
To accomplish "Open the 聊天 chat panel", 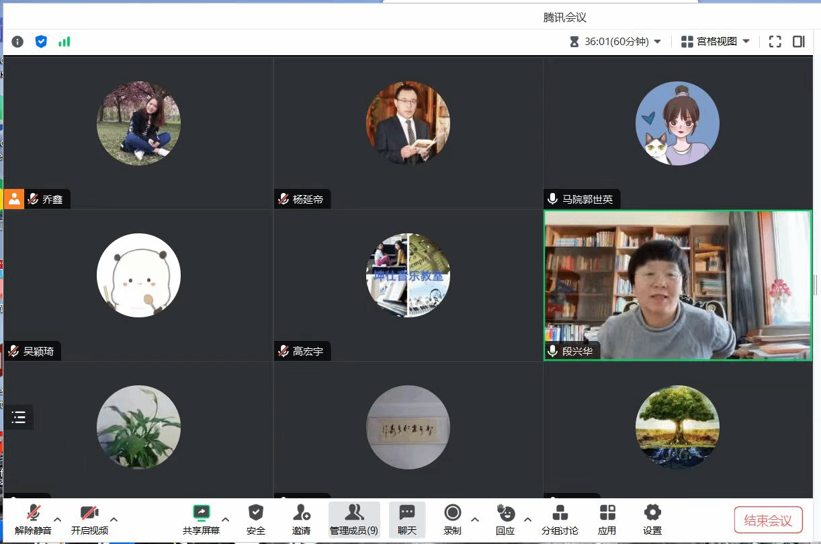I will [406, 519].
